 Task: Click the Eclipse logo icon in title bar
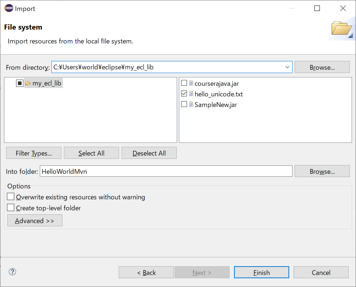[9, 8]
